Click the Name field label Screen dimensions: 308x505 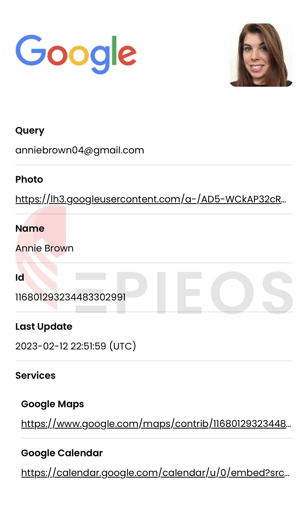click(30, 229)
